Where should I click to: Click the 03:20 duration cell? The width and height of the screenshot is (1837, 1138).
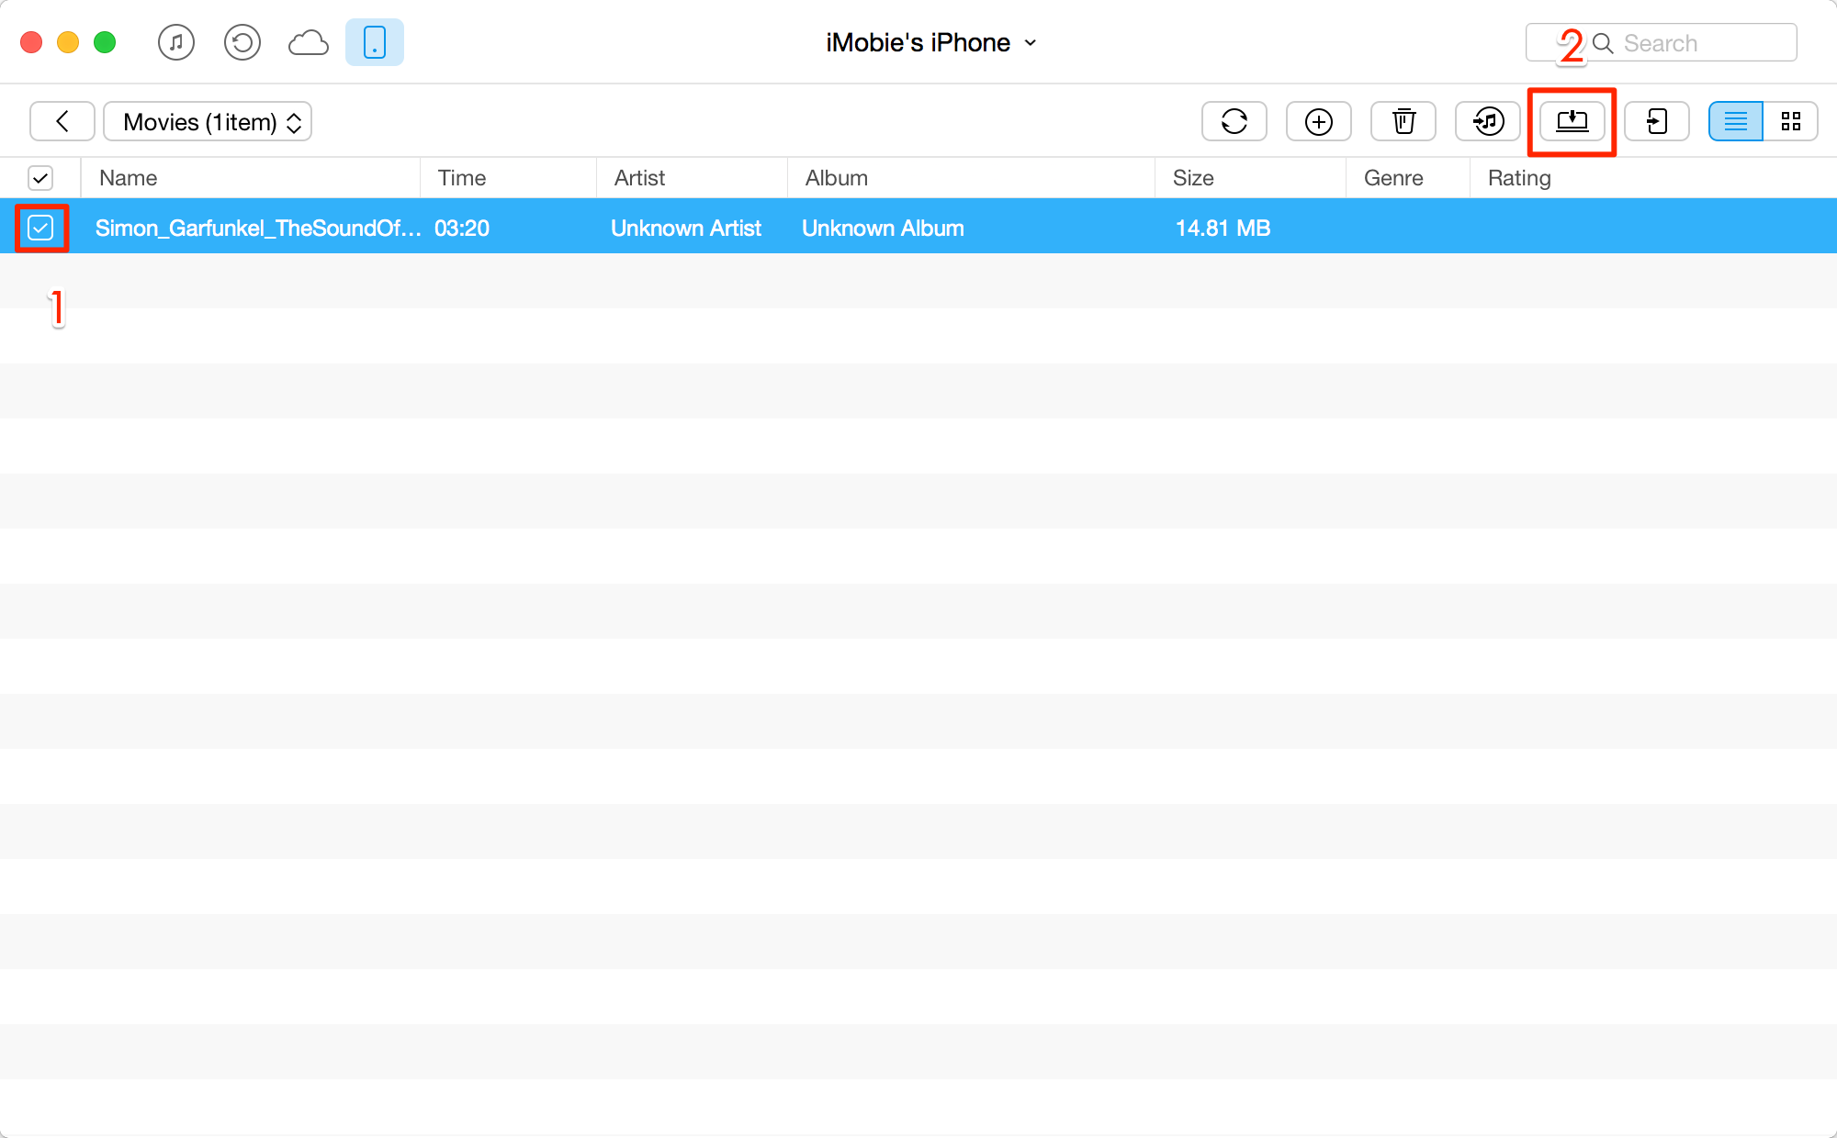coord(462,228)
